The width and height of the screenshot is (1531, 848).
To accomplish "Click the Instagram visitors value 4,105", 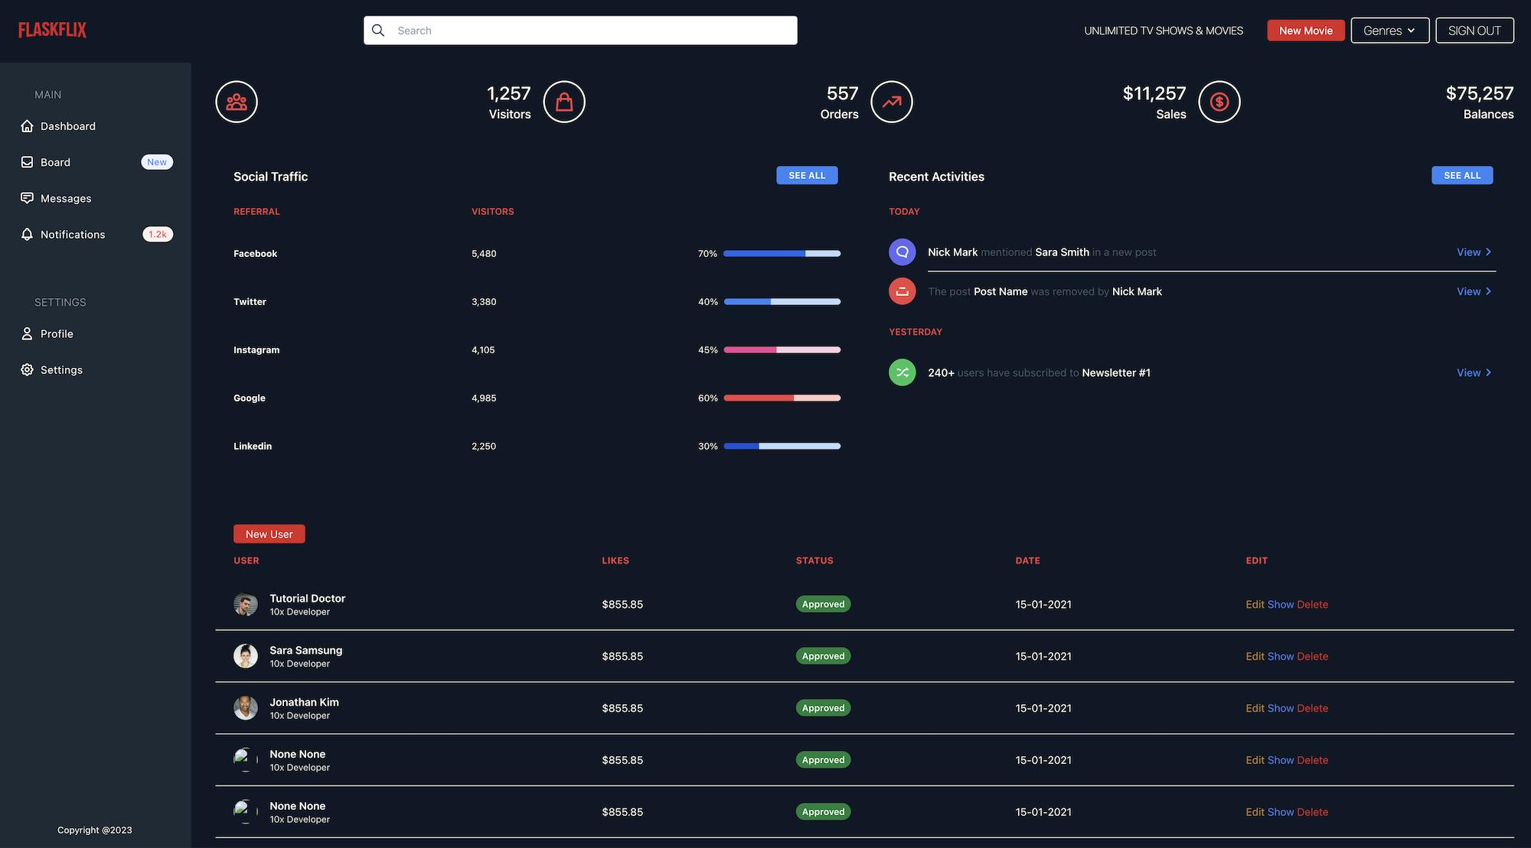I will 483,349.
